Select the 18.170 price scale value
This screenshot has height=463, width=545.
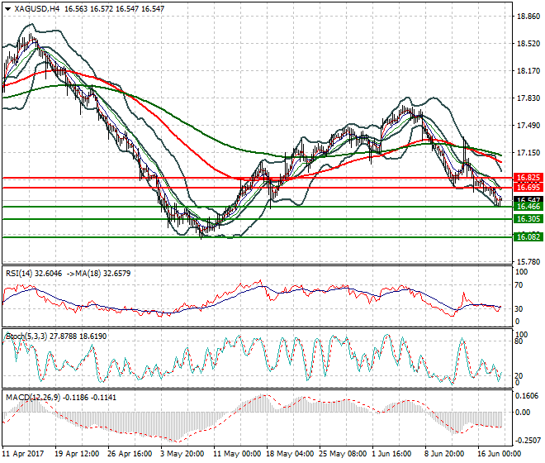(x=528, y=71)
